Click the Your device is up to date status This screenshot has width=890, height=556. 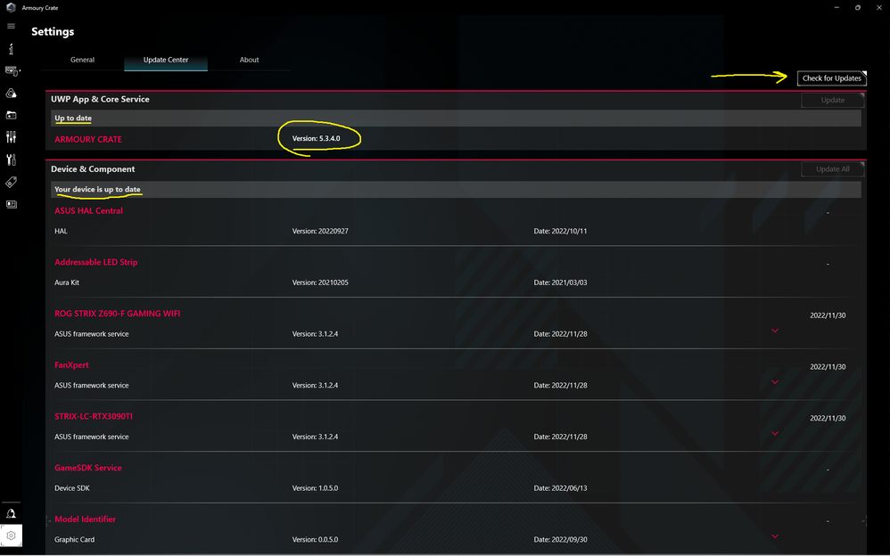click(97, 190)
